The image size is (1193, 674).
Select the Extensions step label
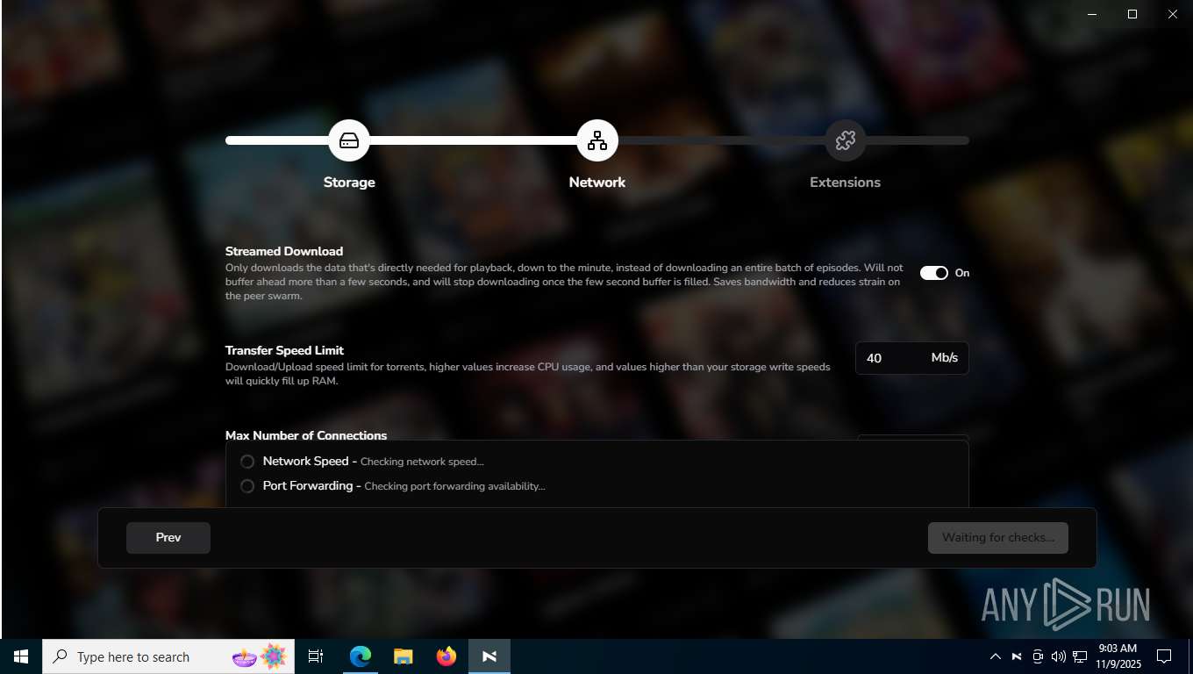[845, 183]
